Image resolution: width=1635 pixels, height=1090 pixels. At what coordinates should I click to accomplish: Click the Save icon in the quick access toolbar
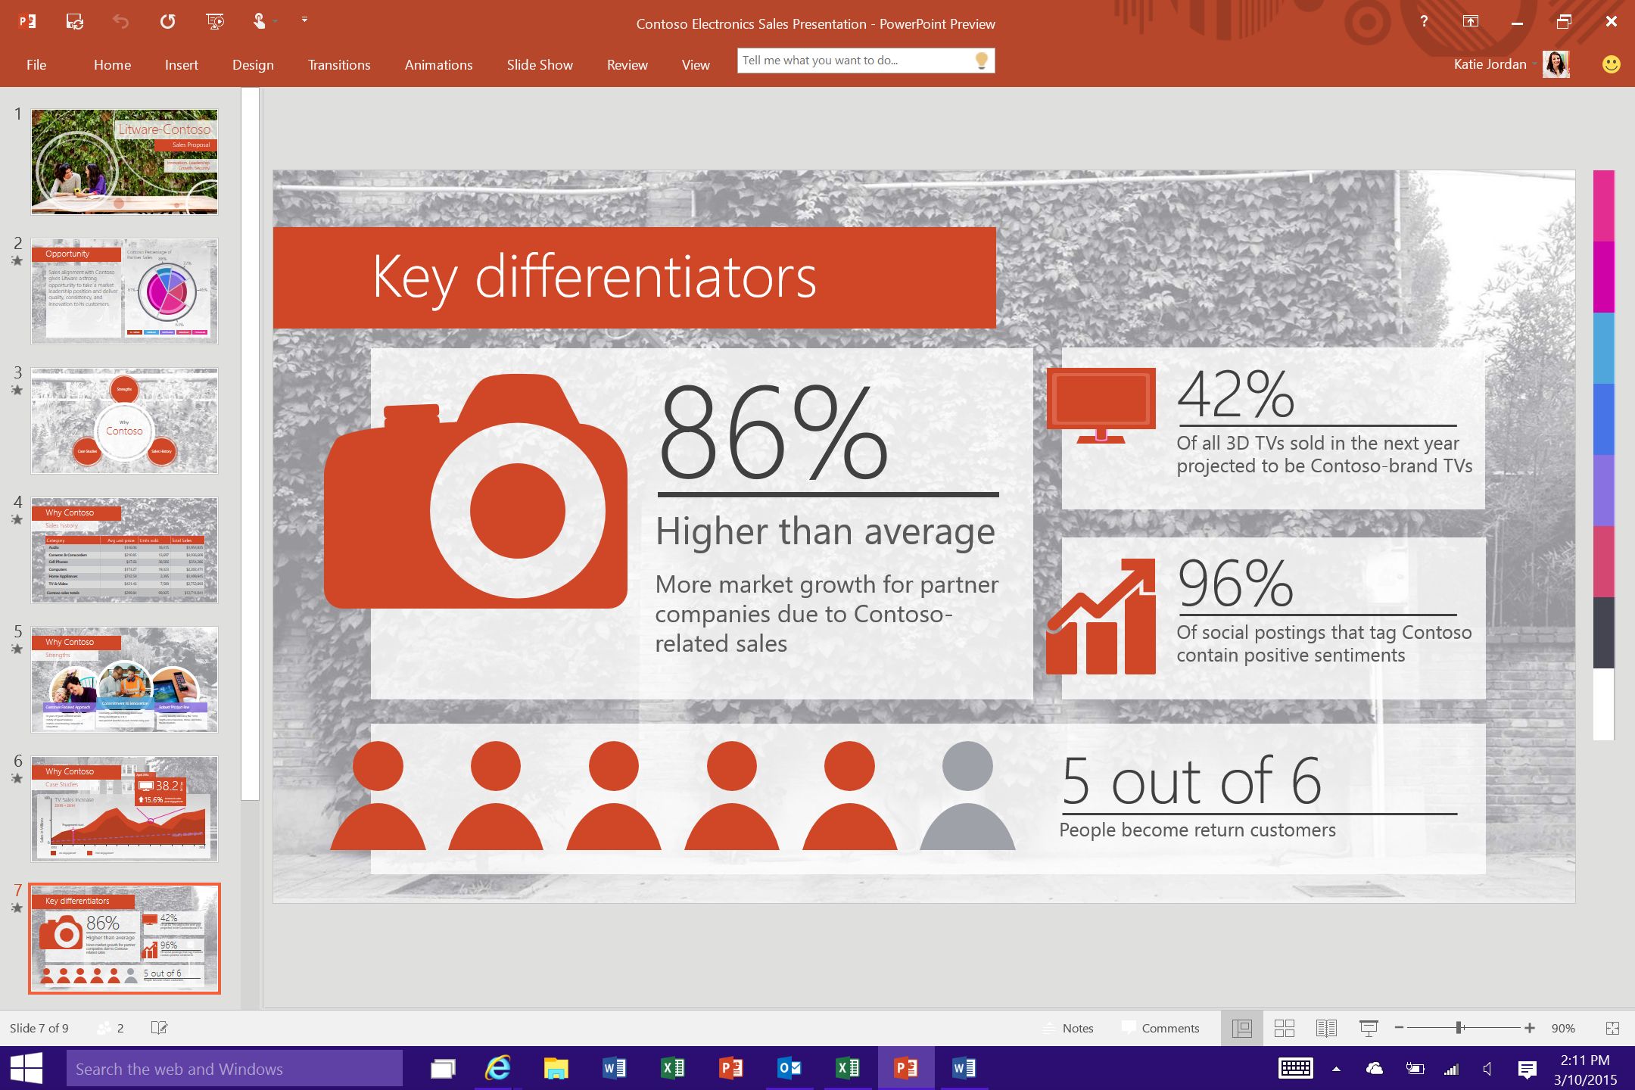(x=74, y=21)
